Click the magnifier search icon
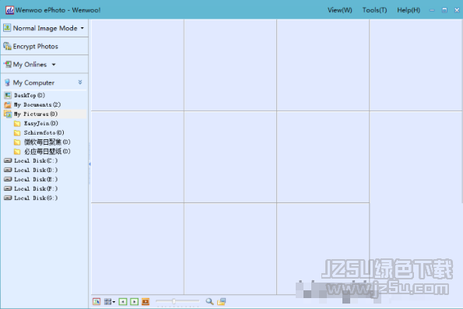This screenshot has height=309, width=463. 209,301
